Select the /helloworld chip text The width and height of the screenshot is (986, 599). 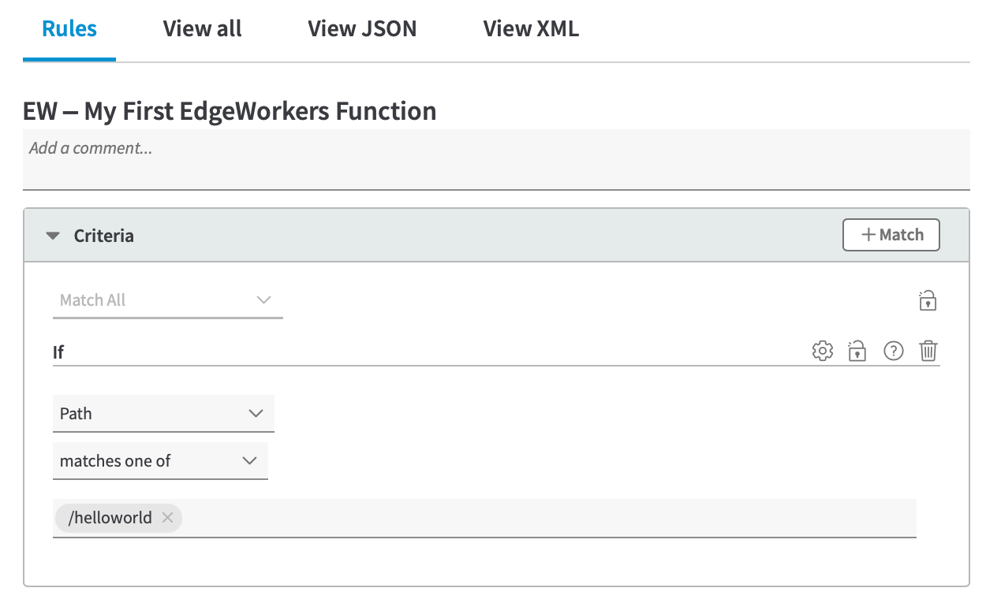coord(110,518)
